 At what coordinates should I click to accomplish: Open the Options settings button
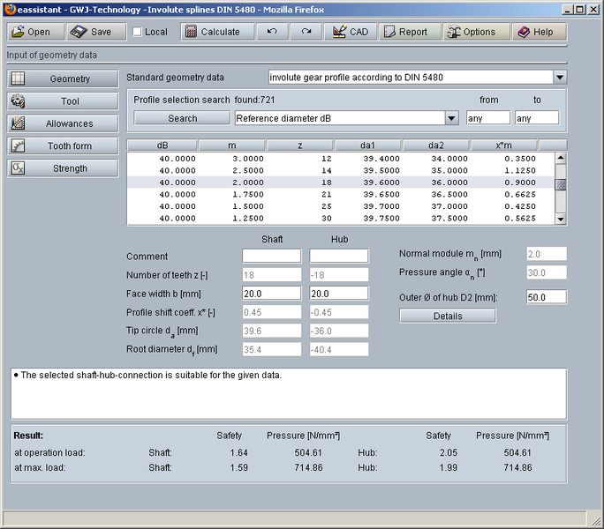[x=477, y=32]
